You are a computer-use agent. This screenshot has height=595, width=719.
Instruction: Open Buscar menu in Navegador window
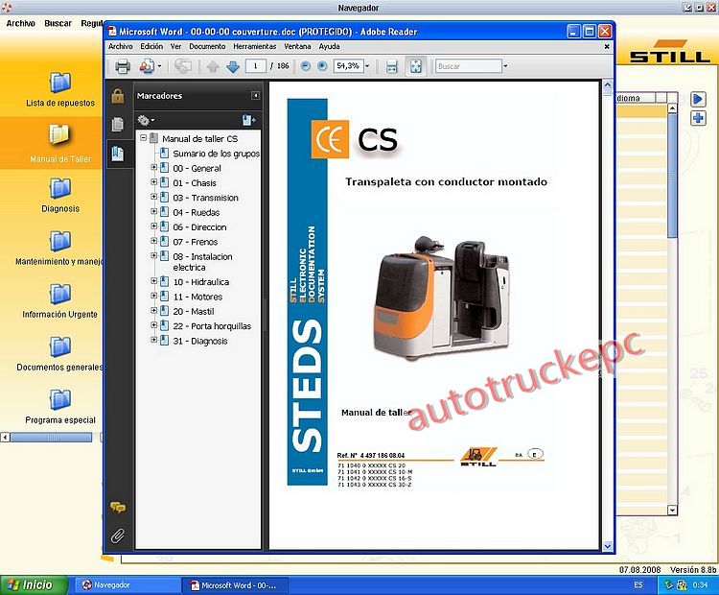(58, 23)
